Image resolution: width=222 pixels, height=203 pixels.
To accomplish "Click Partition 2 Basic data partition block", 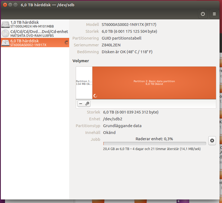I will coord(154,83).
